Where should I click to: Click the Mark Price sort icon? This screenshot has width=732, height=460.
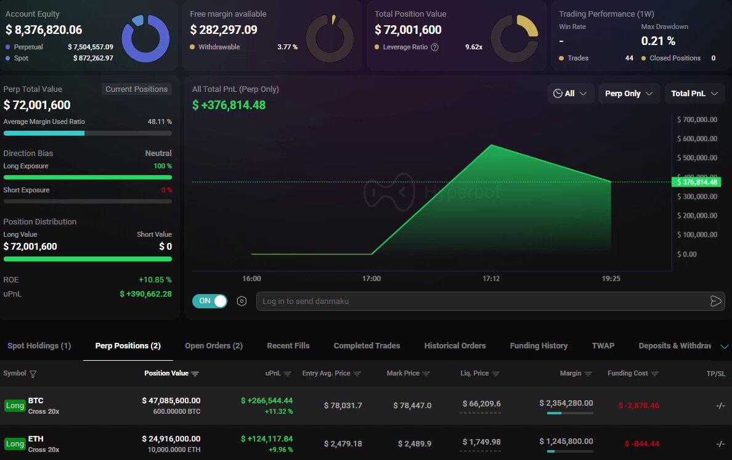pos(426,374)
